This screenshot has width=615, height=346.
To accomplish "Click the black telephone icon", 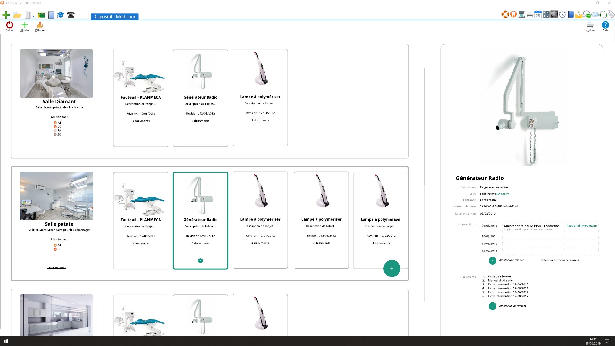I will click(x=71, y=15).
